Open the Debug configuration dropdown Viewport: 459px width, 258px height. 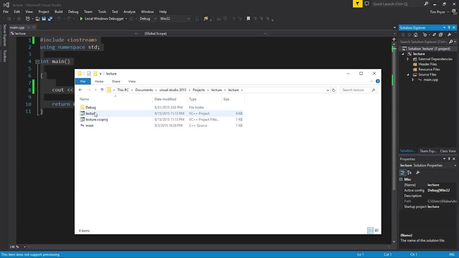click(148, 19)
